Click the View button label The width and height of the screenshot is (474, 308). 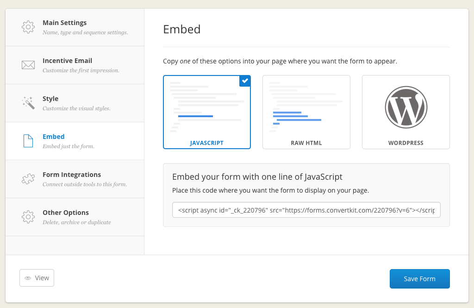42,278
